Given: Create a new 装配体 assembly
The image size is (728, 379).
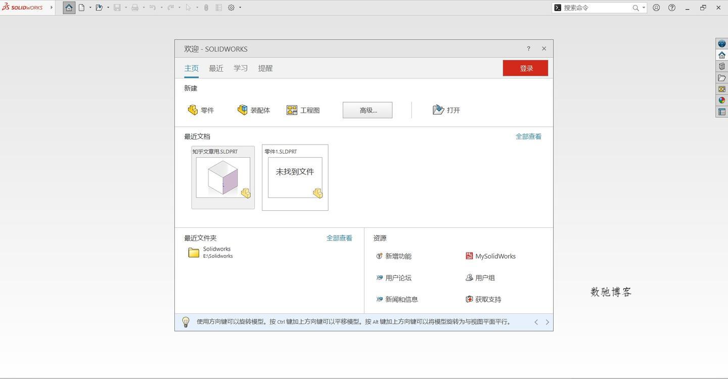Looking at the screenshot, I should 254,110.
